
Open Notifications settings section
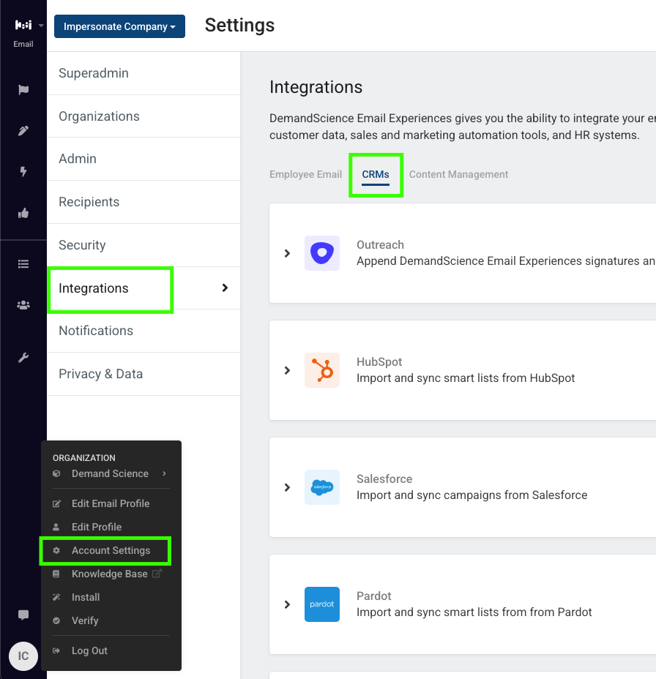(143, 331)
